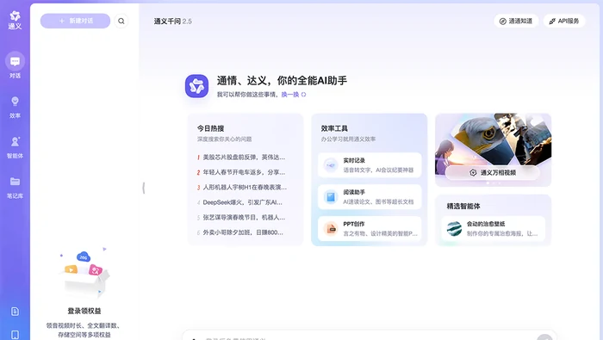
Task: Click the mobile phone icon at sidebar bottom
Action: (15, 335)
